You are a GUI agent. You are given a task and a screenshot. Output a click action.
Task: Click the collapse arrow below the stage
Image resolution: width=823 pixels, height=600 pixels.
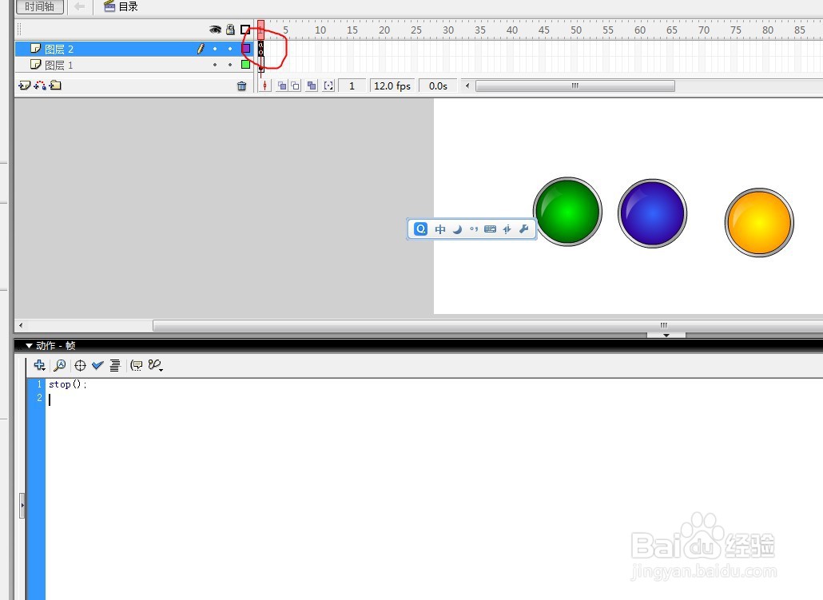pyautogui.click(x=666, y=335)
